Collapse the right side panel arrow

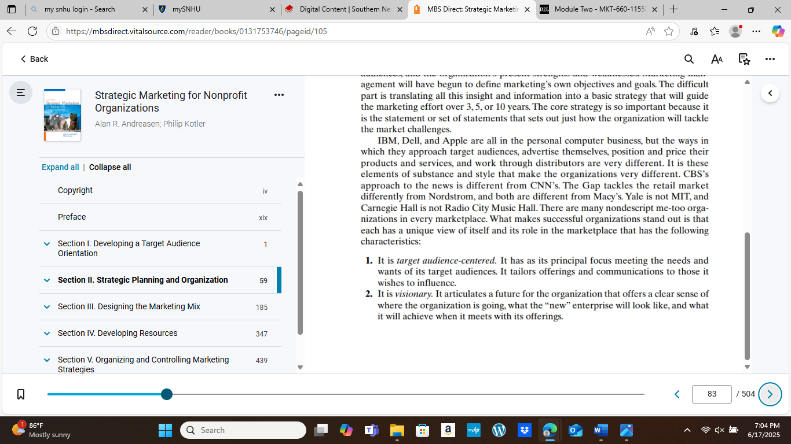pyautogui.click(x=770, y=92)
